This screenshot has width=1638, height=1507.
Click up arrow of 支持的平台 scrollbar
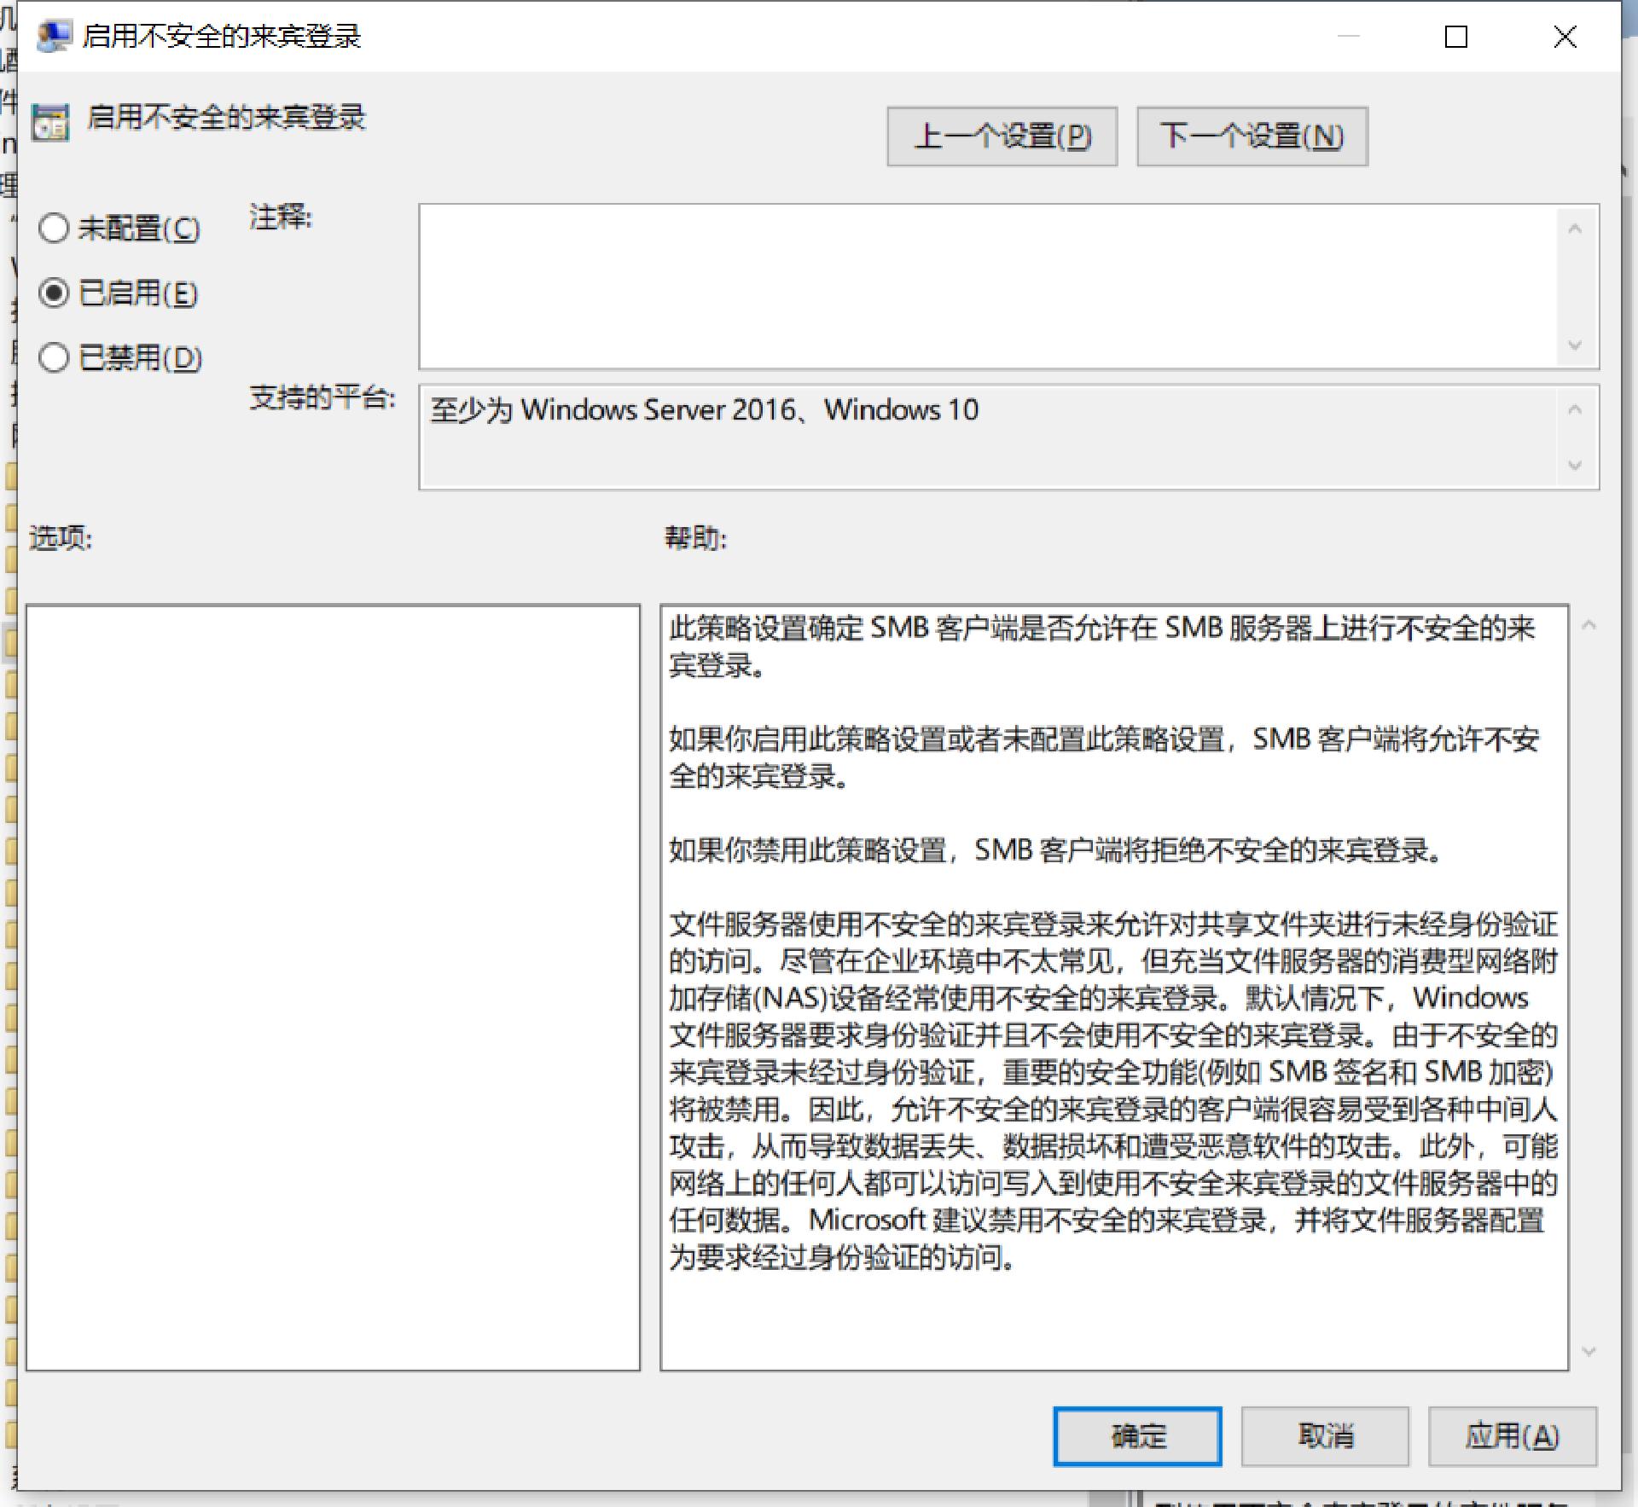click(x=1575, y=409)
